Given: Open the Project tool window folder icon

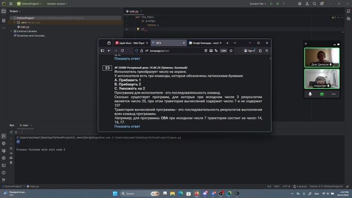Looking at the screenshot, I should pyautogui.click(x=4, y=11).
